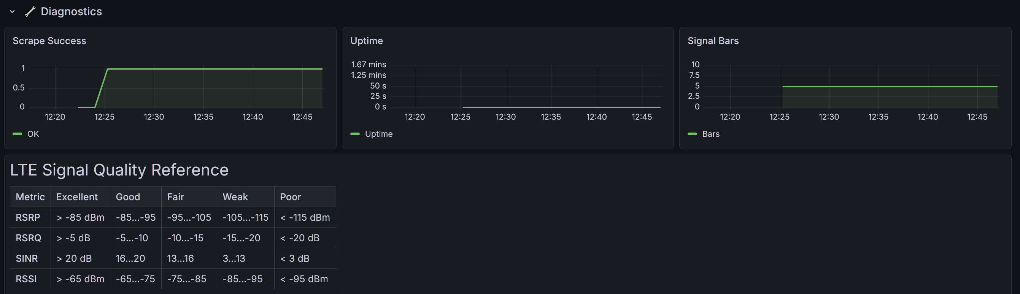This screenshot has width=1020, height=294.
Task: Select the RSRP row label
Action: [28, 218]
